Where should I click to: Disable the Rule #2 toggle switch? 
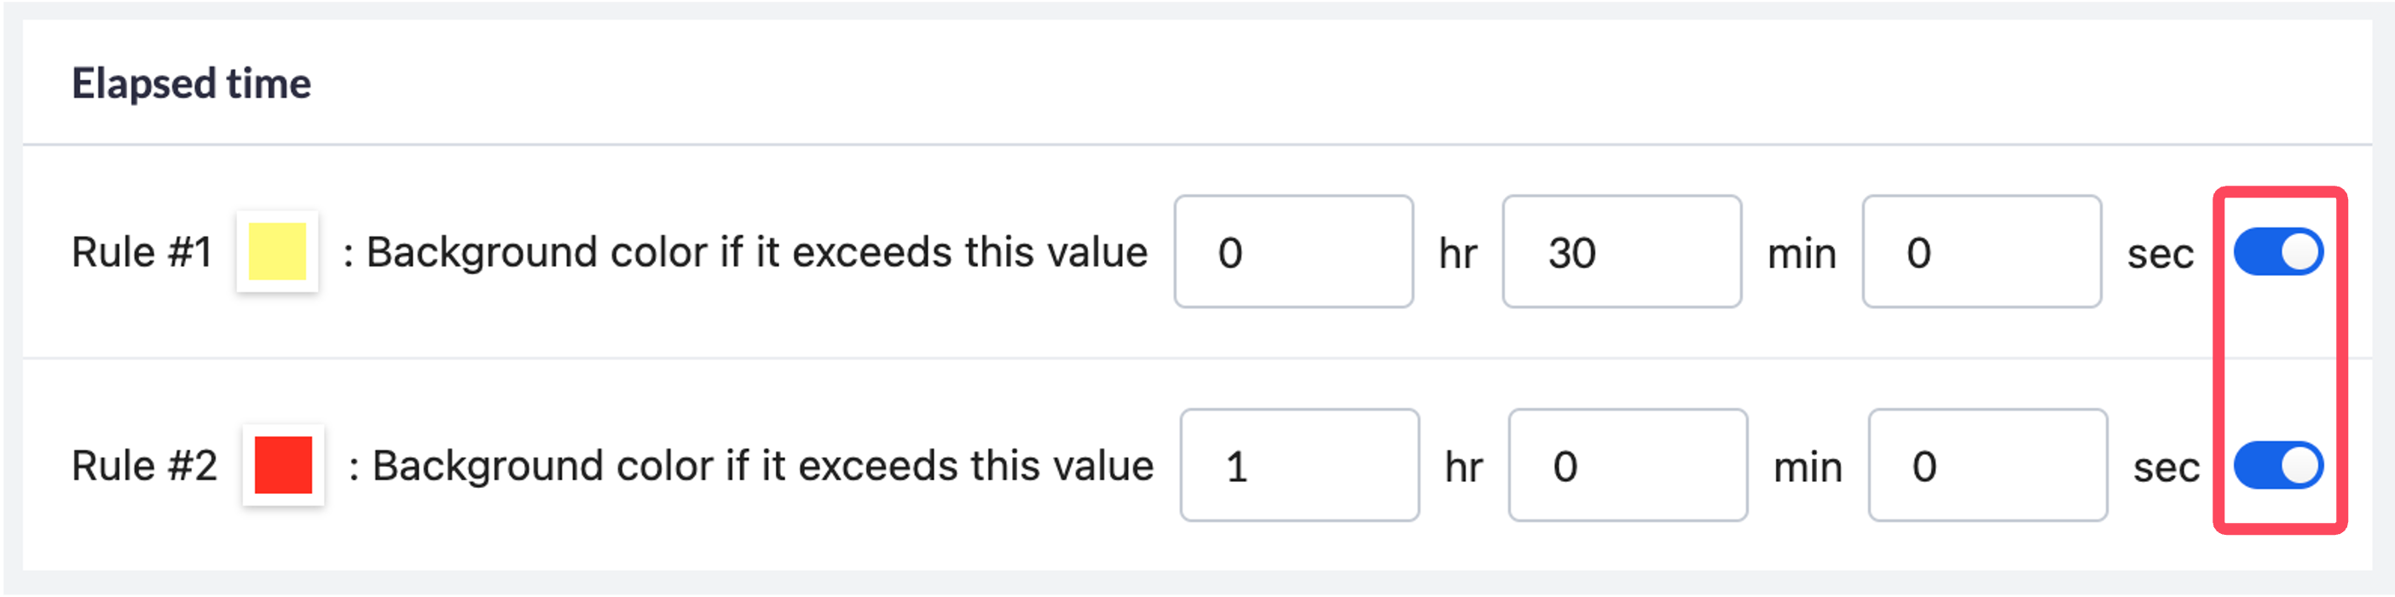click(2278, 466)
